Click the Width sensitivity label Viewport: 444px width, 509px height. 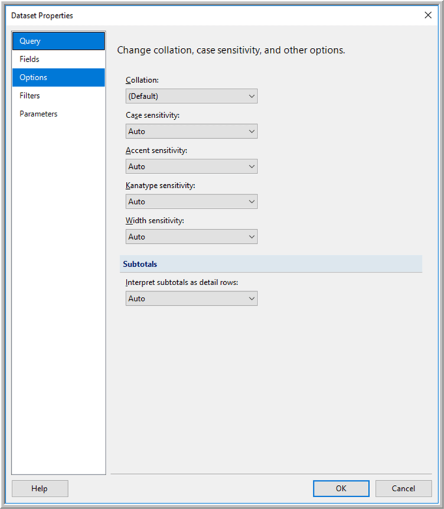click(155, 220)
